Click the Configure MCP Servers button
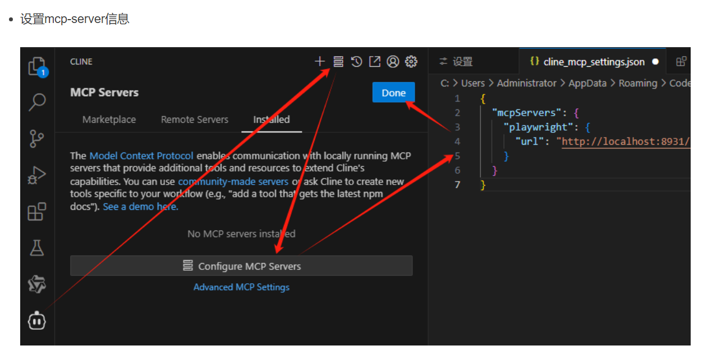 [x=241, y=265]
